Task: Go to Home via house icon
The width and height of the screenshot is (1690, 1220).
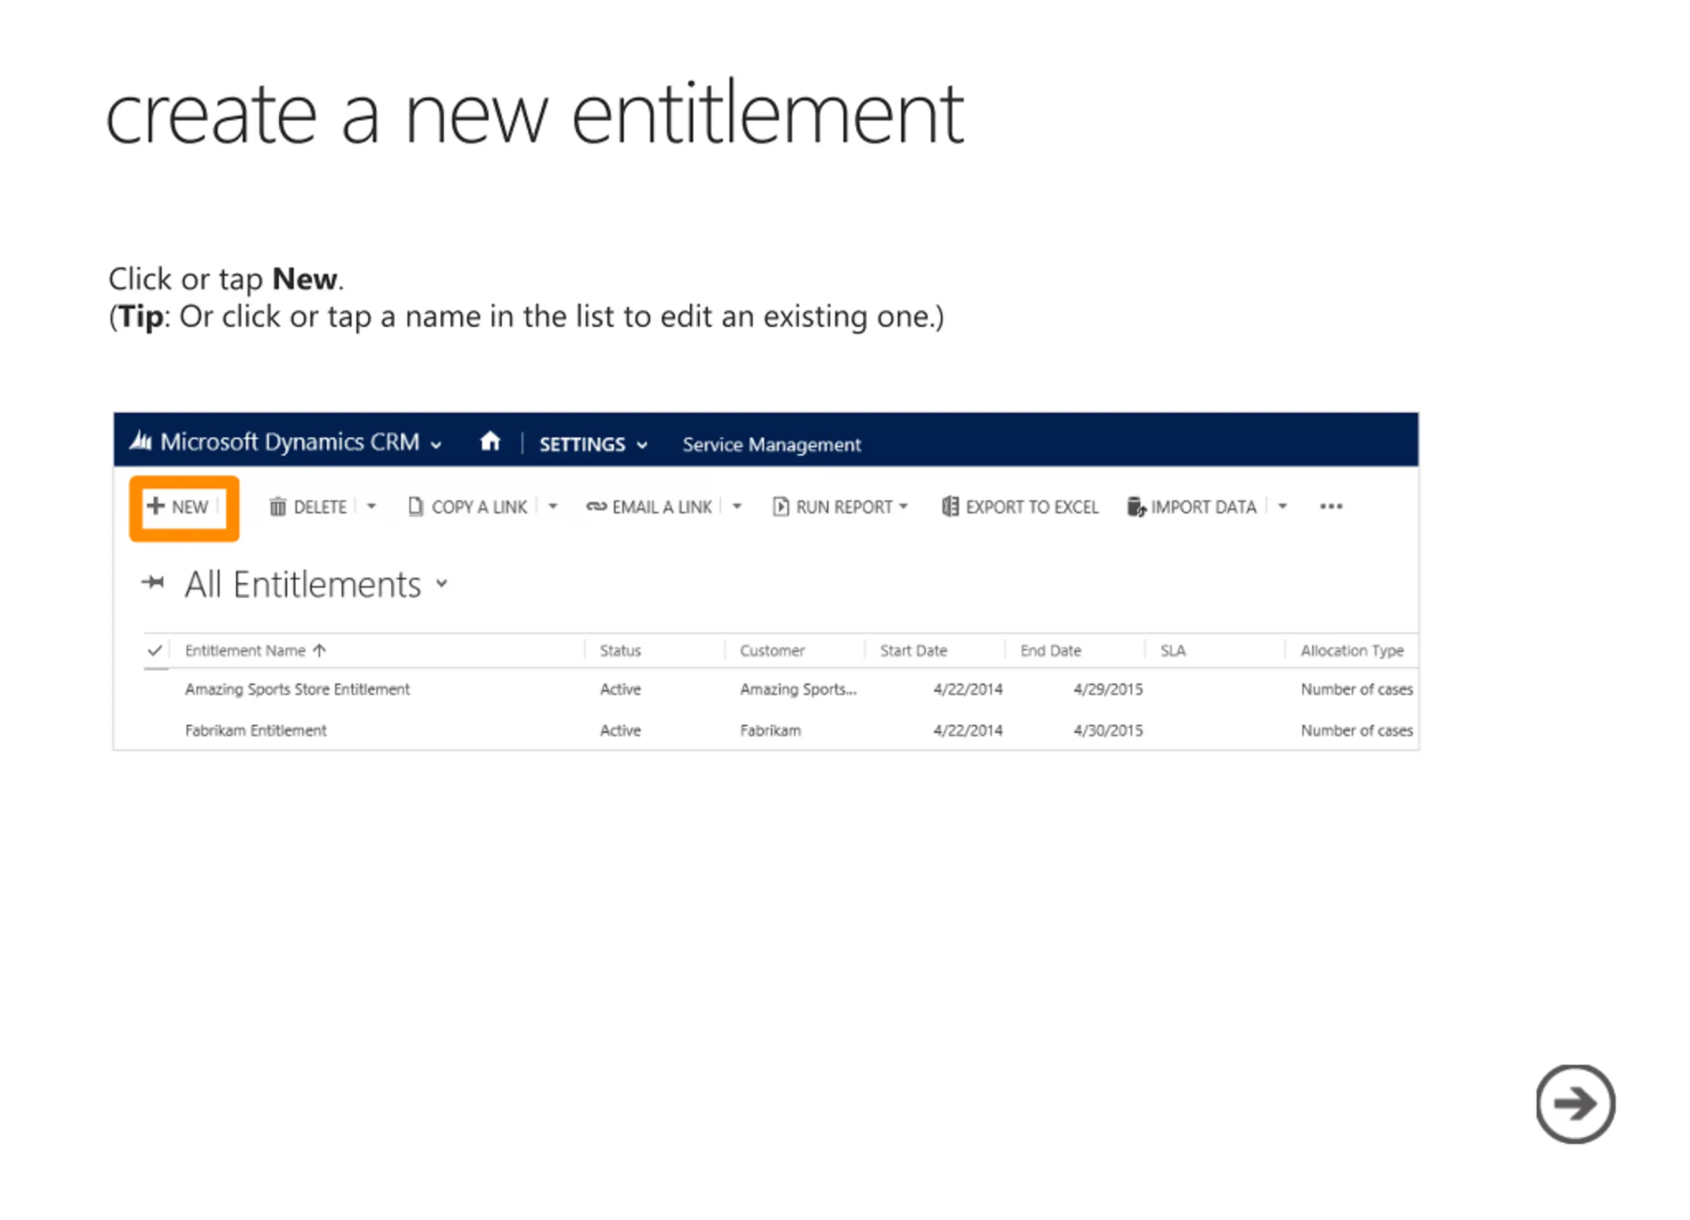Action: click(490, 442)
